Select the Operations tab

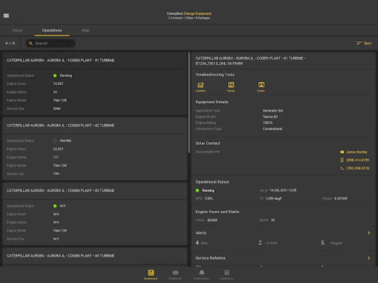52,31
